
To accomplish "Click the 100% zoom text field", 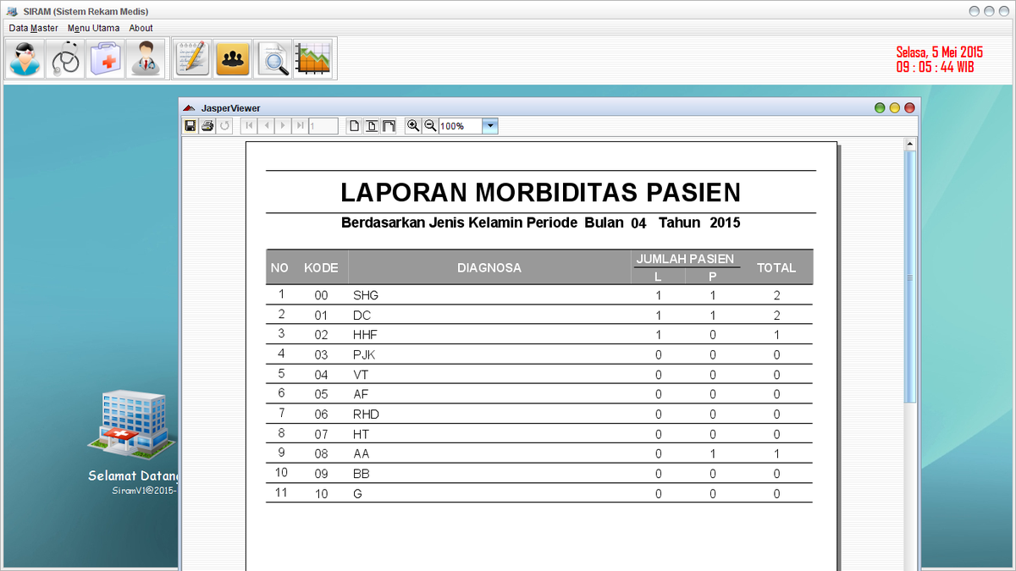I will [461, 126].
